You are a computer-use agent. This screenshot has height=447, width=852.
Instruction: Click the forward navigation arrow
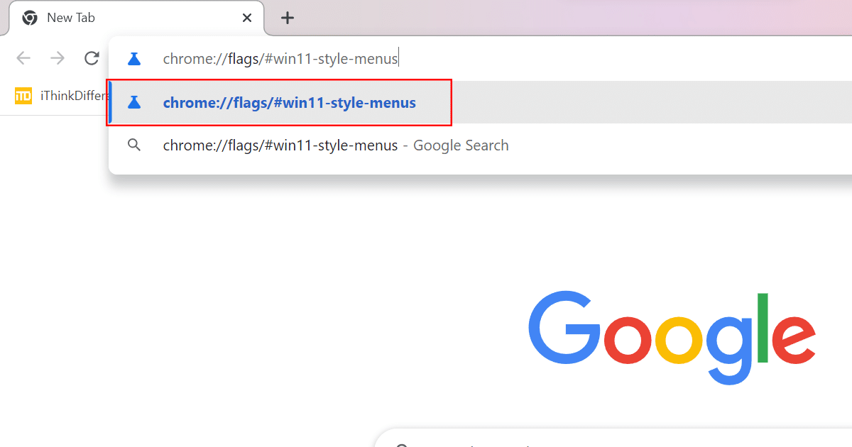[x=58, y=59]
